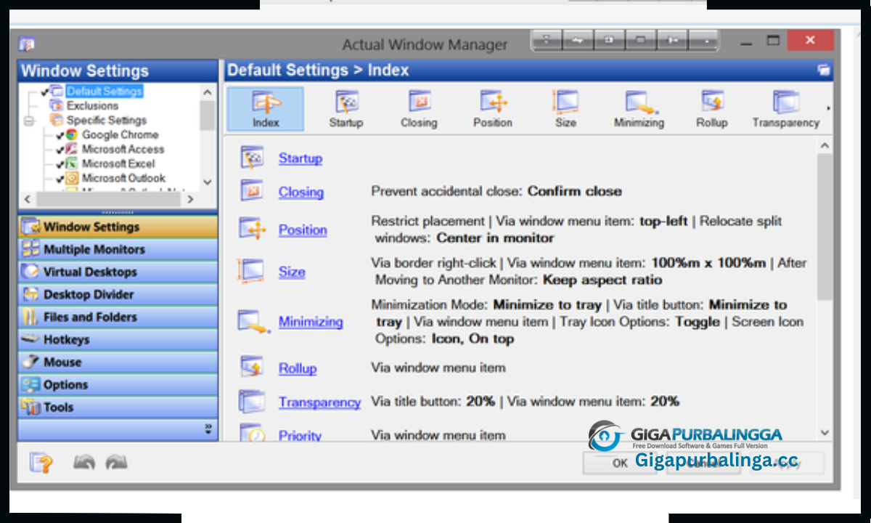Click the tree's scroll-down arrow
Viewport: 871px width, 523px height.
(x=207, y=182)
